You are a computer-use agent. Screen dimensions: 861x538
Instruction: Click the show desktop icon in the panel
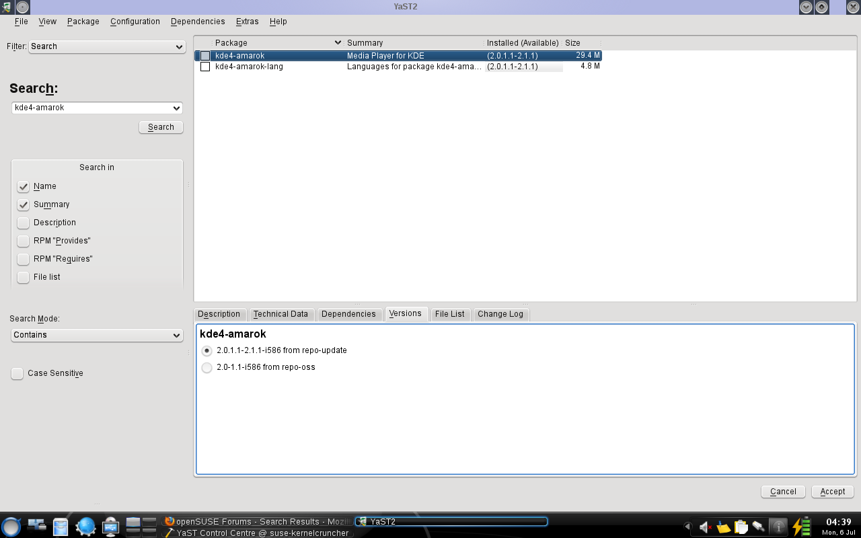click(36, 525)
